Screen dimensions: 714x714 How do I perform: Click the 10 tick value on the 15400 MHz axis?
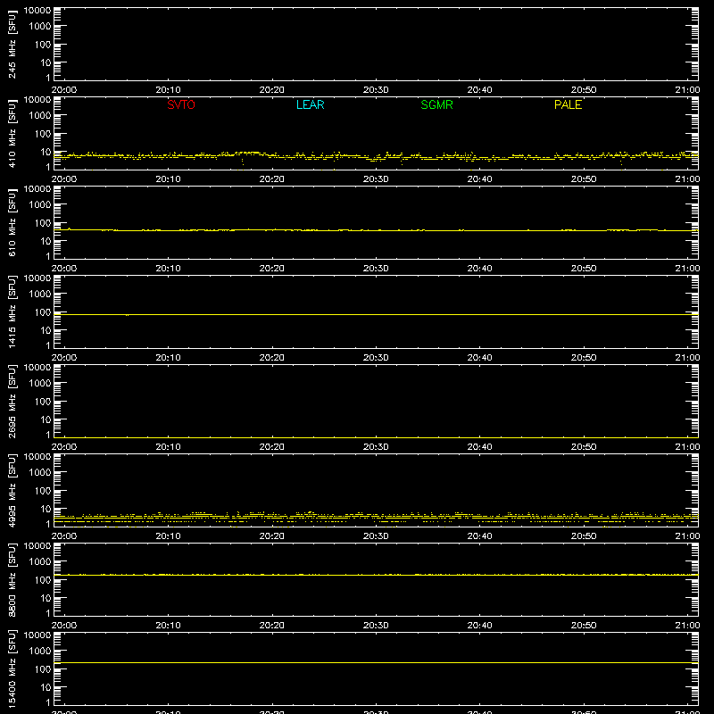point(46,687)
